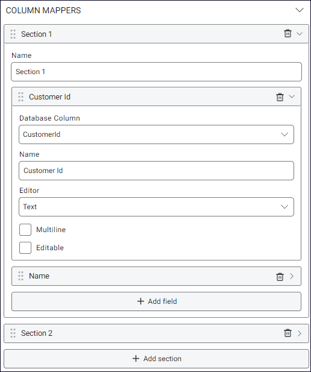Collapse the Column Mappers panel chevron
This screenshot has width=311, height=372.
tap(300, 10)
